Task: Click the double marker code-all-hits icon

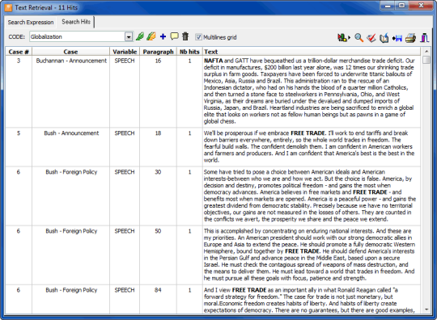Action: pos(151,36)
